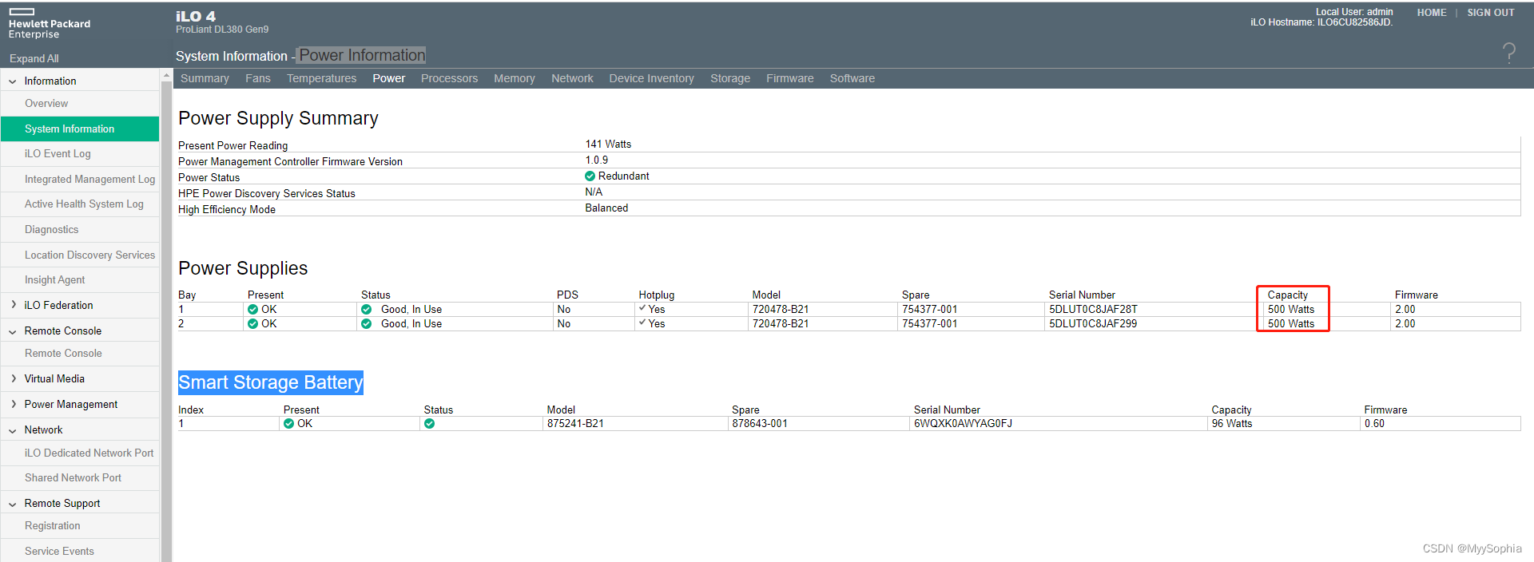Viewport: 1534px width, 562px height.
Task: Open Location Discovery Services
Action: [80, 255]
